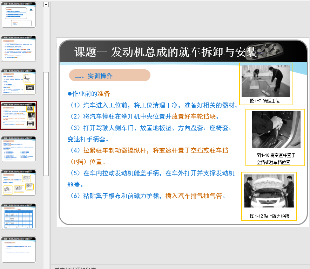The image size is (310, 269).
Task: Select the gear shift lever photo
Action: click(x=276, y=129)
